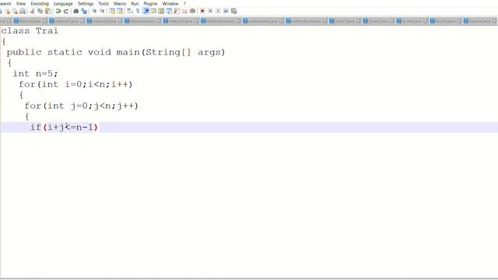Viewport: 498px width, 280px height.
Task: Open the Plugins menu
Action: point(150,3)
